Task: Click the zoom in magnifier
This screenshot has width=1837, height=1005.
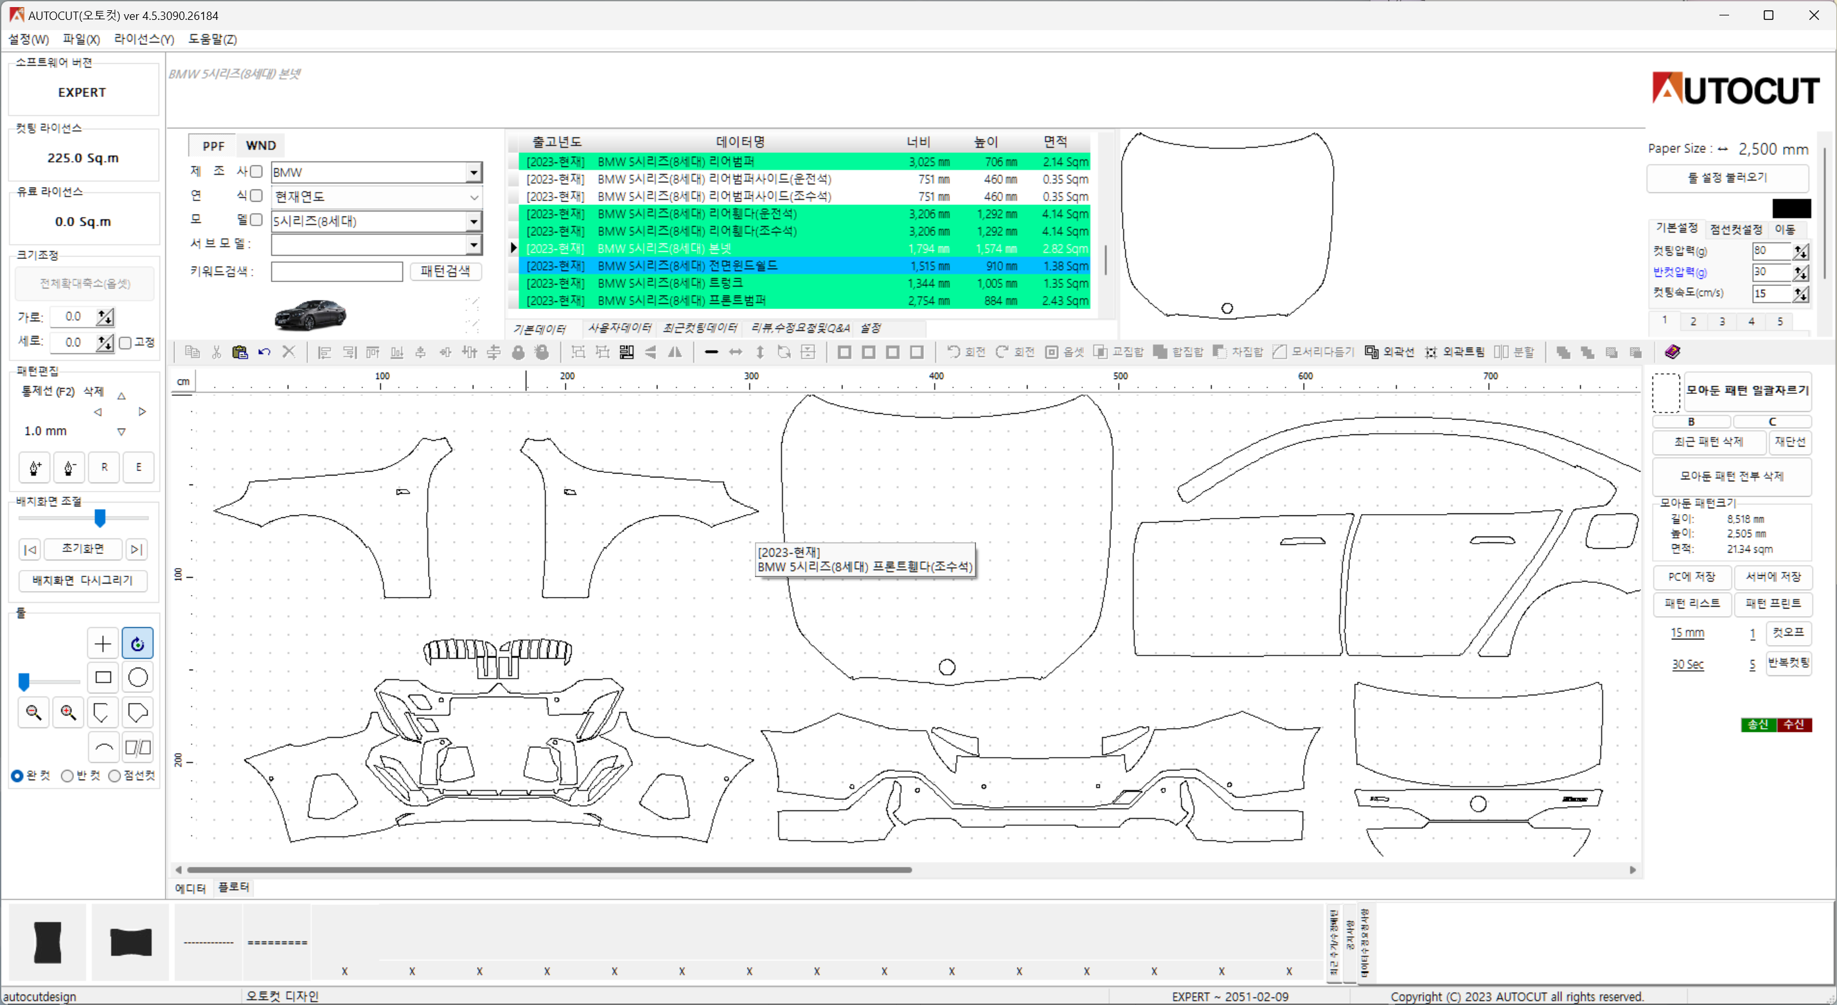Action: (x=69, y=712)
